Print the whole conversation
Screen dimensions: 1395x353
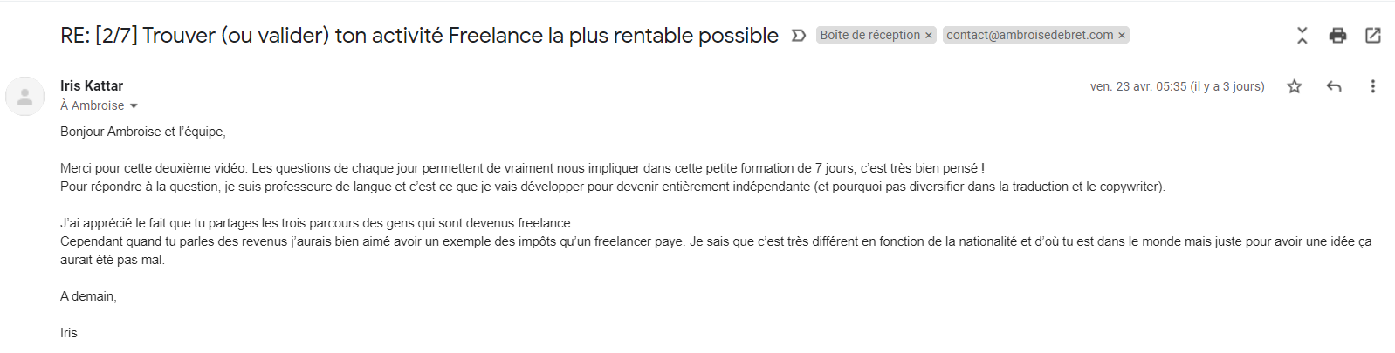1337,36
